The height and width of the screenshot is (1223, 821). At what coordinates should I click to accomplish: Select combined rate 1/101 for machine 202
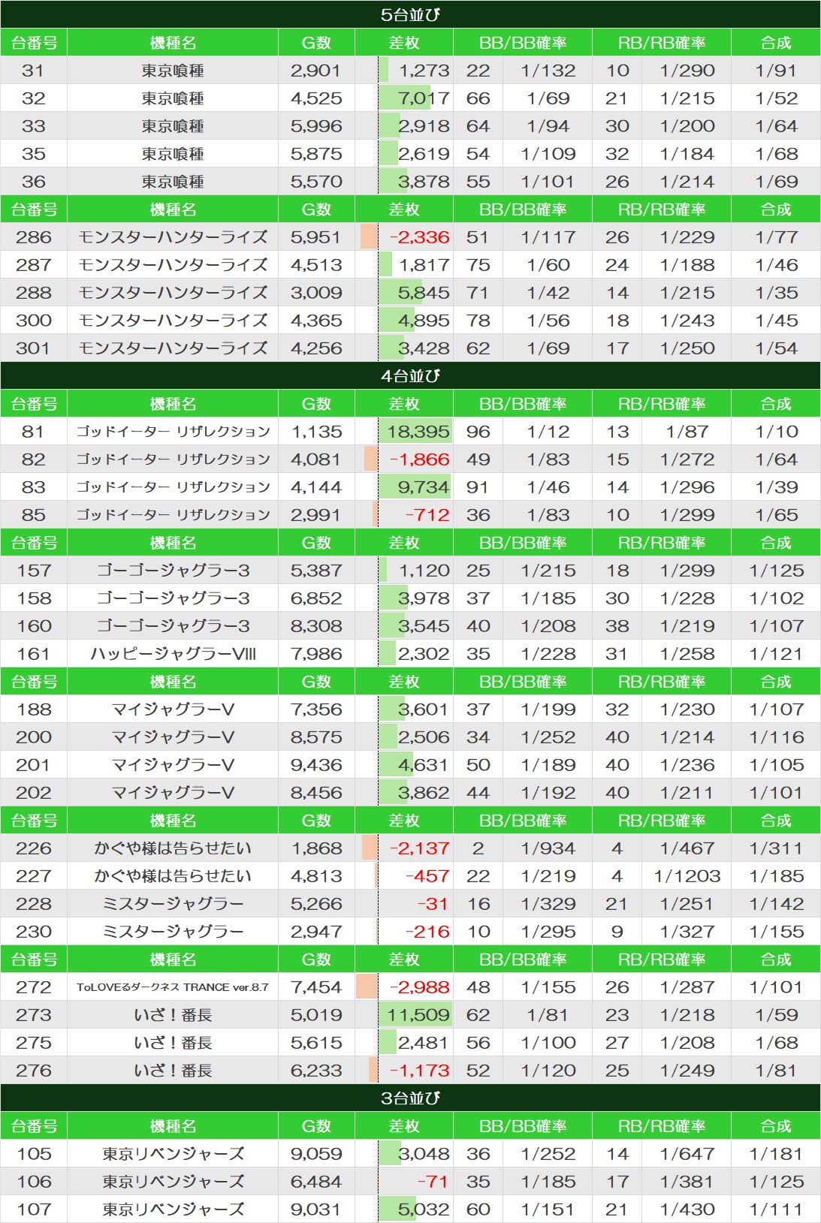(x=777, y=793)
